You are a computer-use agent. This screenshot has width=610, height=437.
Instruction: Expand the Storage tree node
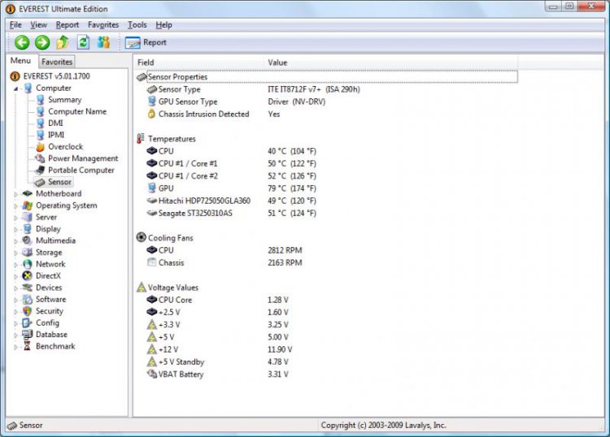point(16,253)
